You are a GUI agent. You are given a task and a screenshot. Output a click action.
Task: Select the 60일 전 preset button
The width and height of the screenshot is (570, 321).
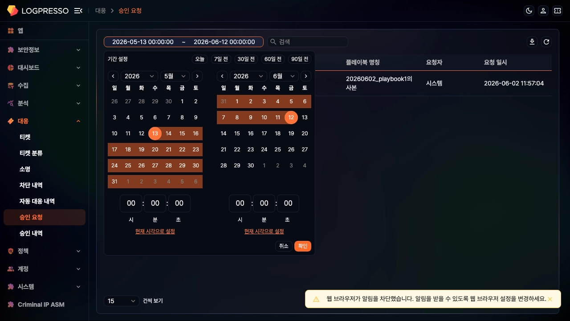point(273,59)
